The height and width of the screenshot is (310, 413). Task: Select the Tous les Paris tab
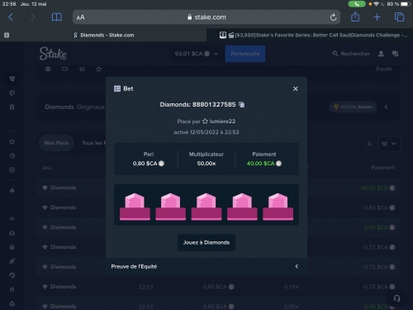coord(93,143)
